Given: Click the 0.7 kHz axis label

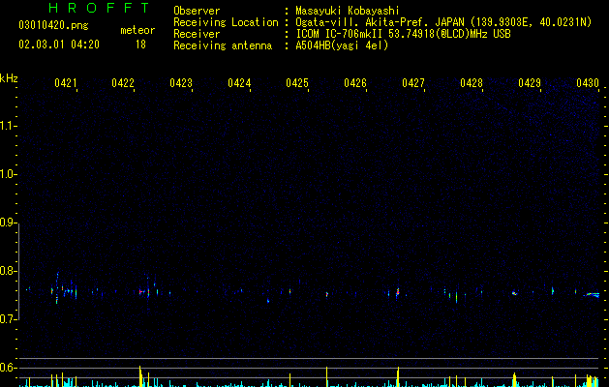Looking at the screenshot, I should 8,319.
